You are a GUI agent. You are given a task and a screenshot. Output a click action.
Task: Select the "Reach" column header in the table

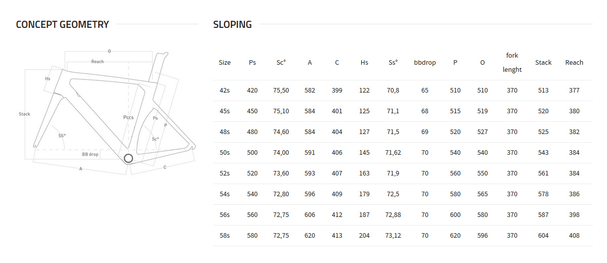574,63
